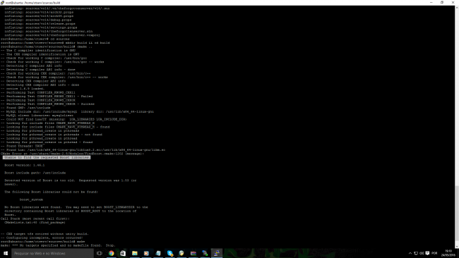Click the 'Could NOT find LuaJIT' line
The width and height of the screenshot is (459, 258).
(64, 119)
